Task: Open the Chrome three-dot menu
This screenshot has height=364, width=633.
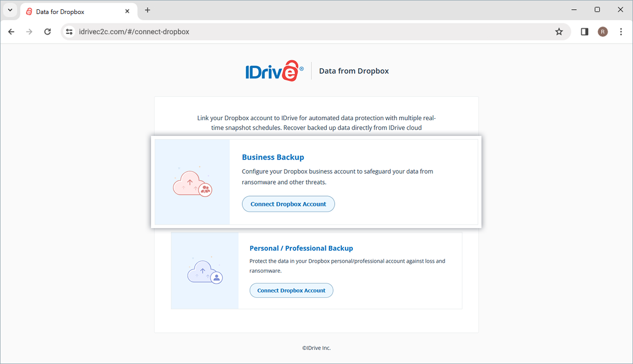Action: (621, 32)
